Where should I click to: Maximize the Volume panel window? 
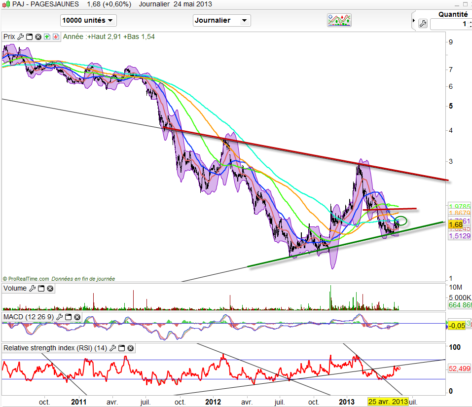[41, 289]
